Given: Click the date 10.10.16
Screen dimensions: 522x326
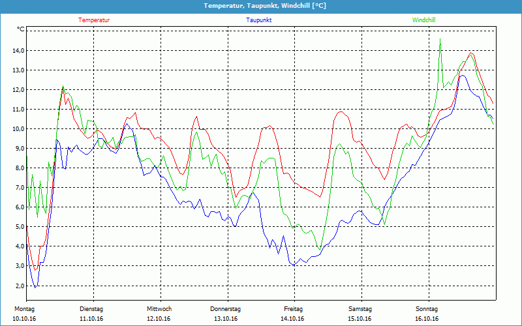Looking at the screenshot, I should click(24, 319).
